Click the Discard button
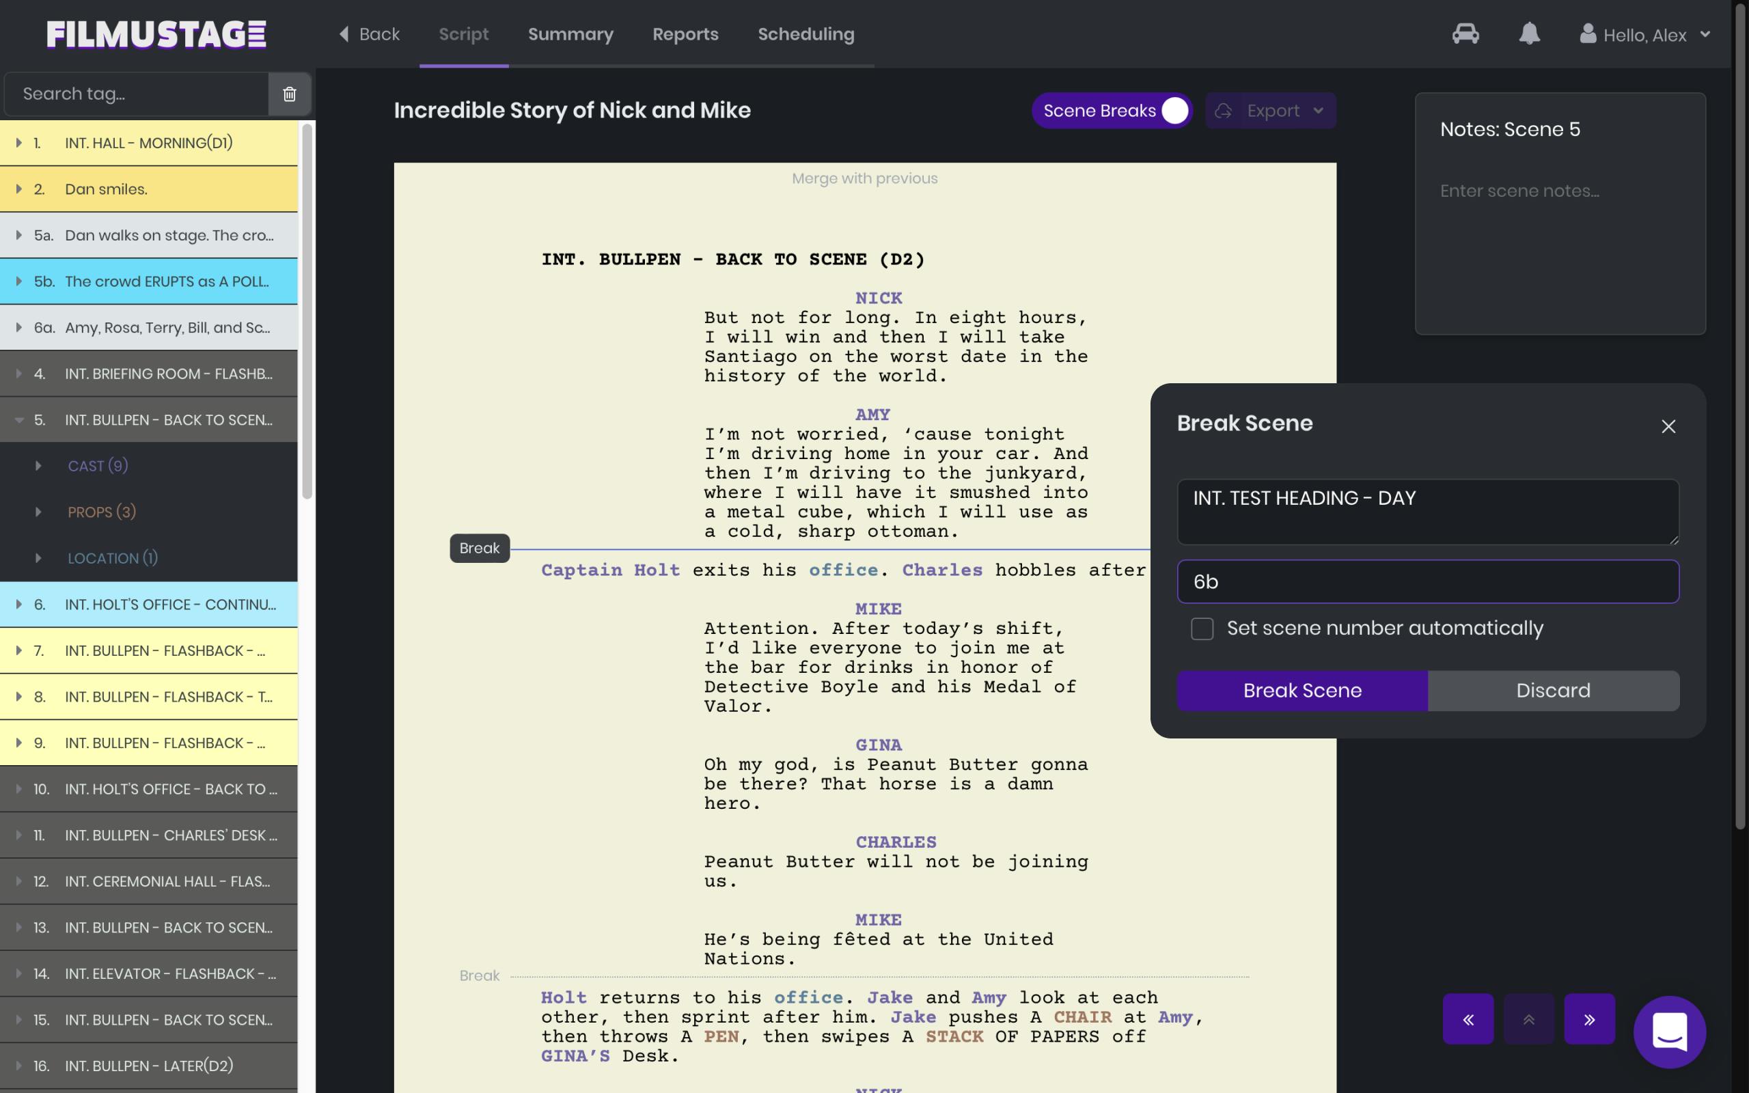The width and height of the screenshot is (1749, 1093). tap(1552, 691)
